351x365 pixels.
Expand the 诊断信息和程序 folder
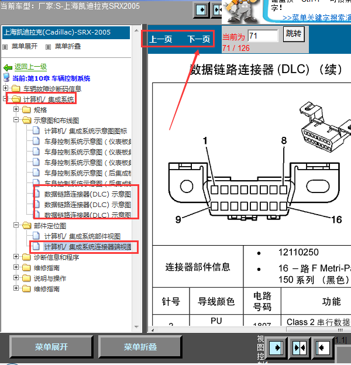(16, 257)
